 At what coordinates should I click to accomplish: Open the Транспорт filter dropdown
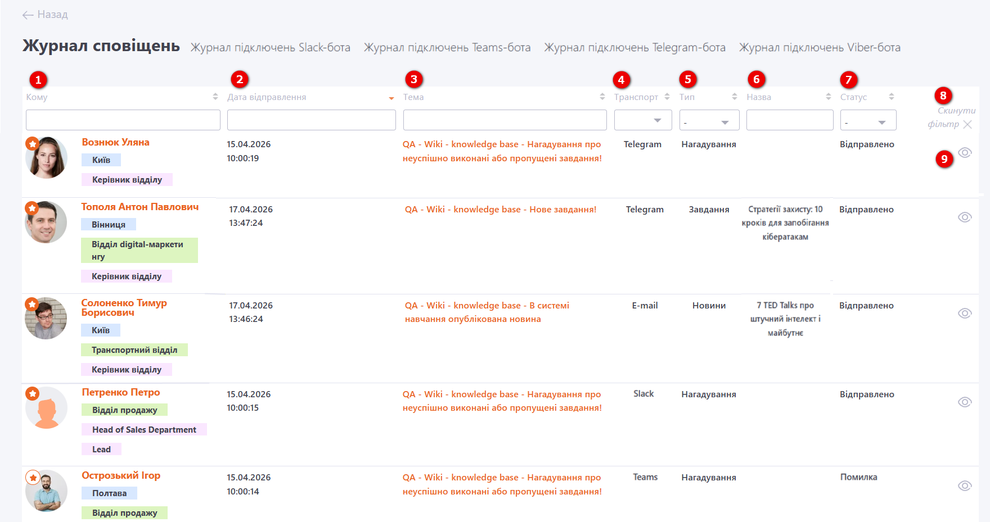[643, 120]
